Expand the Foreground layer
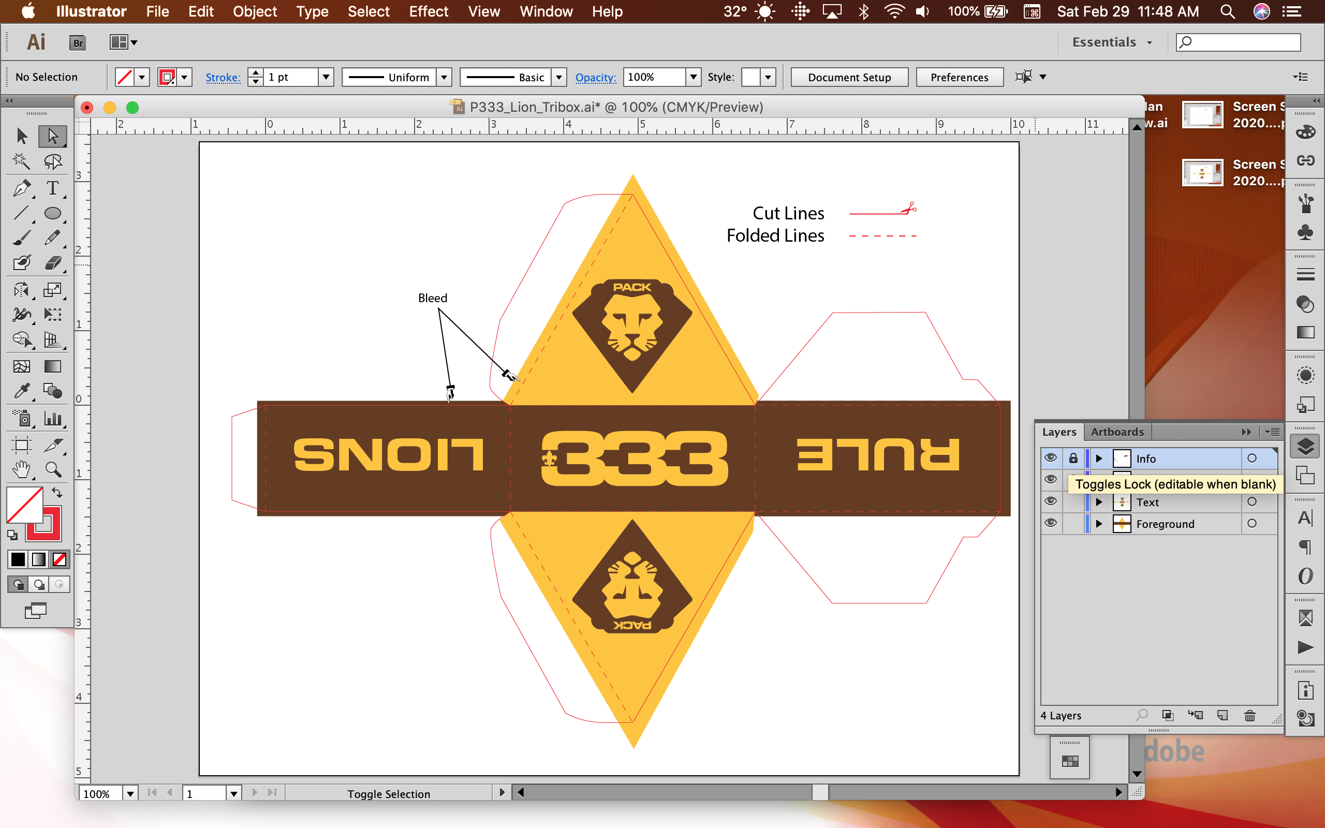This screenshot has width=1325, height=828. (x=1099, y=524)
